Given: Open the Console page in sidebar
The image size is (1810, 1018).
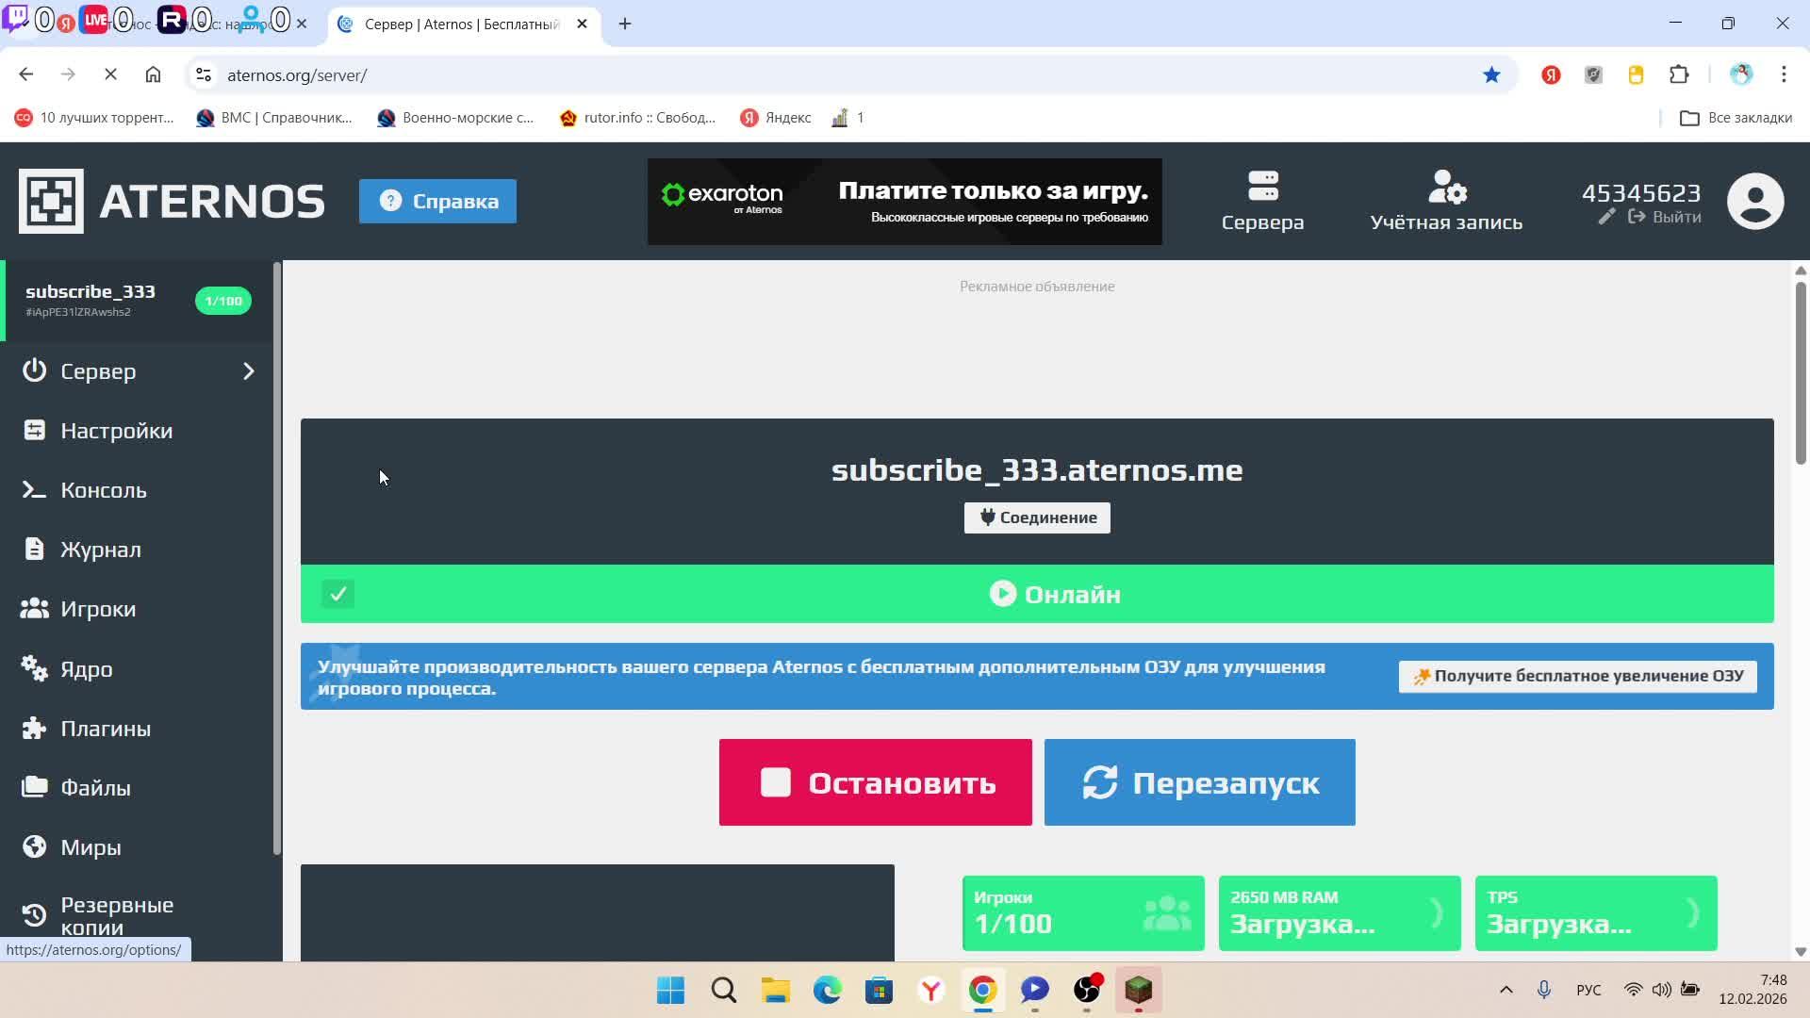Looking at the screenshot, I should click(103, 490).
